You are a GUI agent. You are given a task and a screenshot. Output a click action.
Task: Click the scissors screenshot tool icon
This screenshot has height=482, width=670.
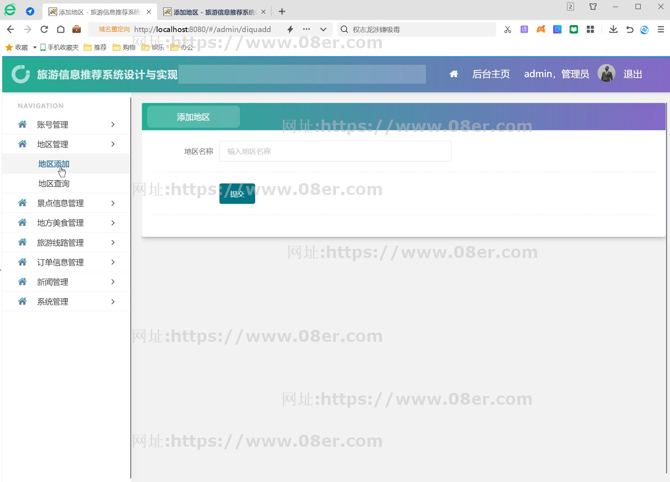508,29
